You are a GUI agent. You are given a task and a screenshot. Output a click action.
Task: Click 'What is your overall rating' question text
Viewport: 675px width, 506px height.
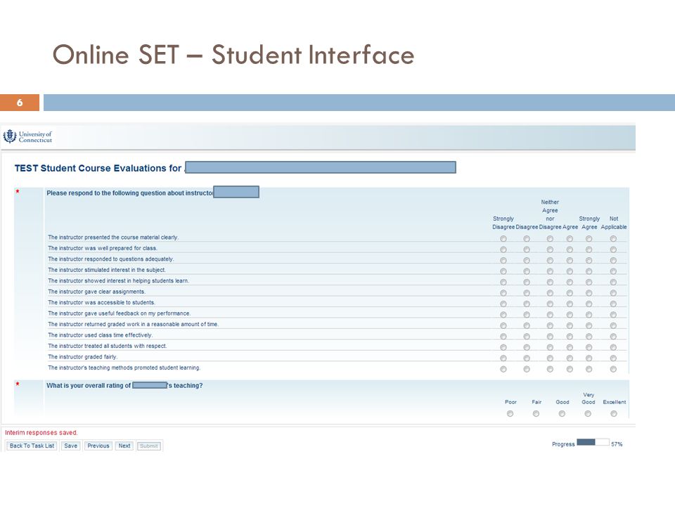pyautogui.click(x=124, y=386)
